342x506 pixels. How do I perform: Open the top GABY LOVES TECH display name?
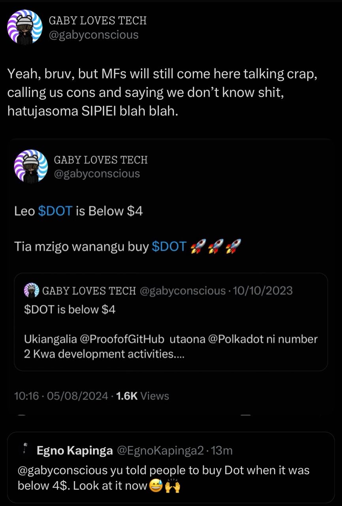tap(97, 21)
